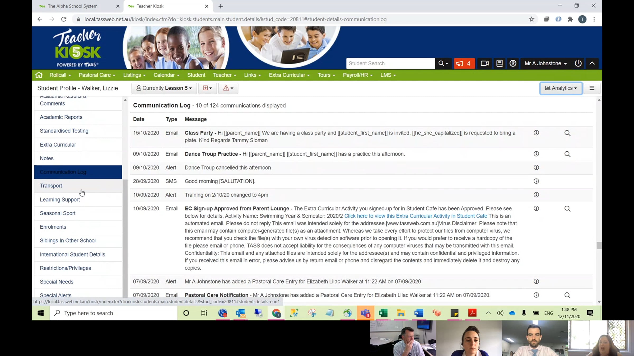Viewport: 634px width, 356px height.
Task: Open the hamburger menu beside Analytics
Action: coord(592,88)
